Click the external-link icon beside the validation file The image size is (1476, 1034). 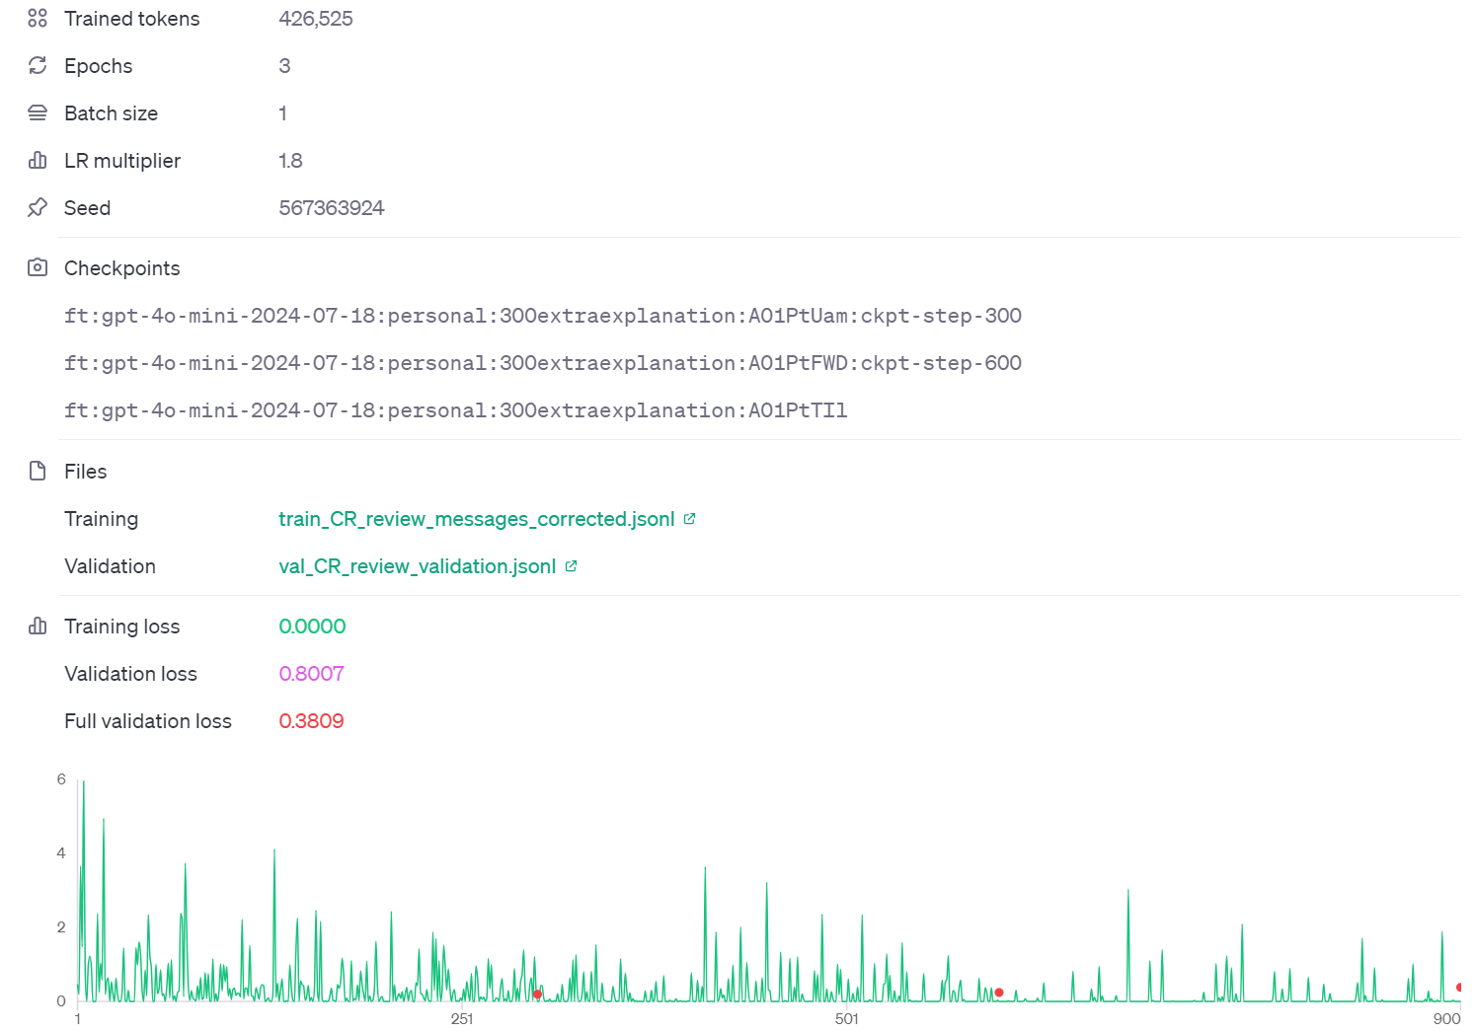click(571, 565)
